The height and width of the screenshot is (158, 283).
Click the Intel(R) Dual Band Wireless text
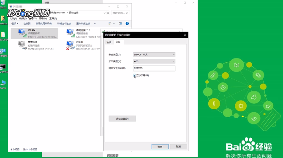(x=43, y=37)
